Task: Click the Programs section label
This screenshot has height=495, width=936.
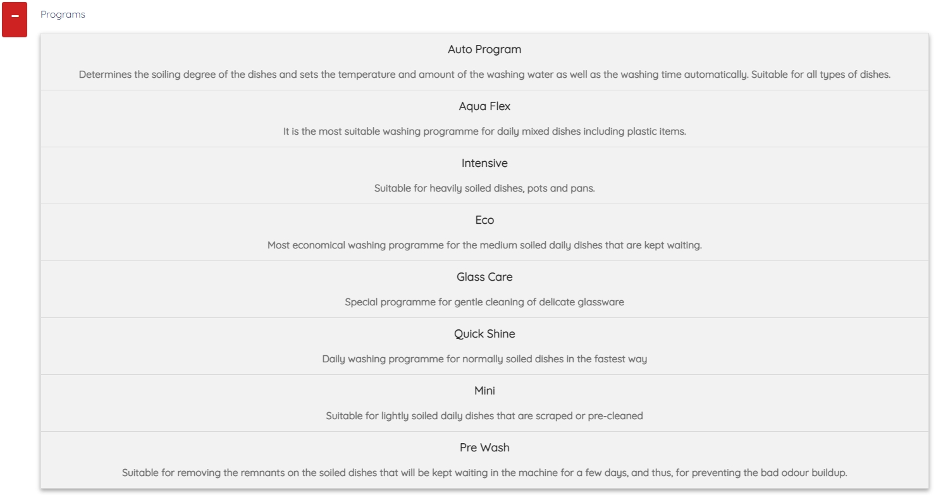Action: pos(63,15)
